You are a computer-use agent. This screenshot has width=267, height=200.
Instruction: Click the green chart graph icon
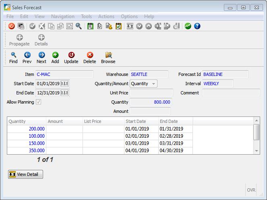coord(188,26)
